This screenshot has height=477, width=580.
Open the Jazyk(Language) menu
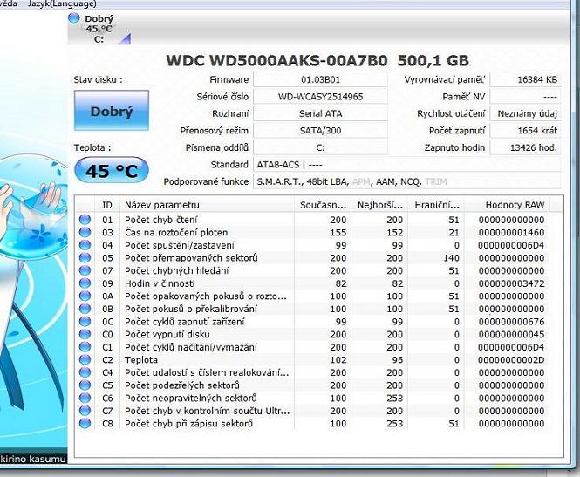pyautogui.click(x=62, y=4)
